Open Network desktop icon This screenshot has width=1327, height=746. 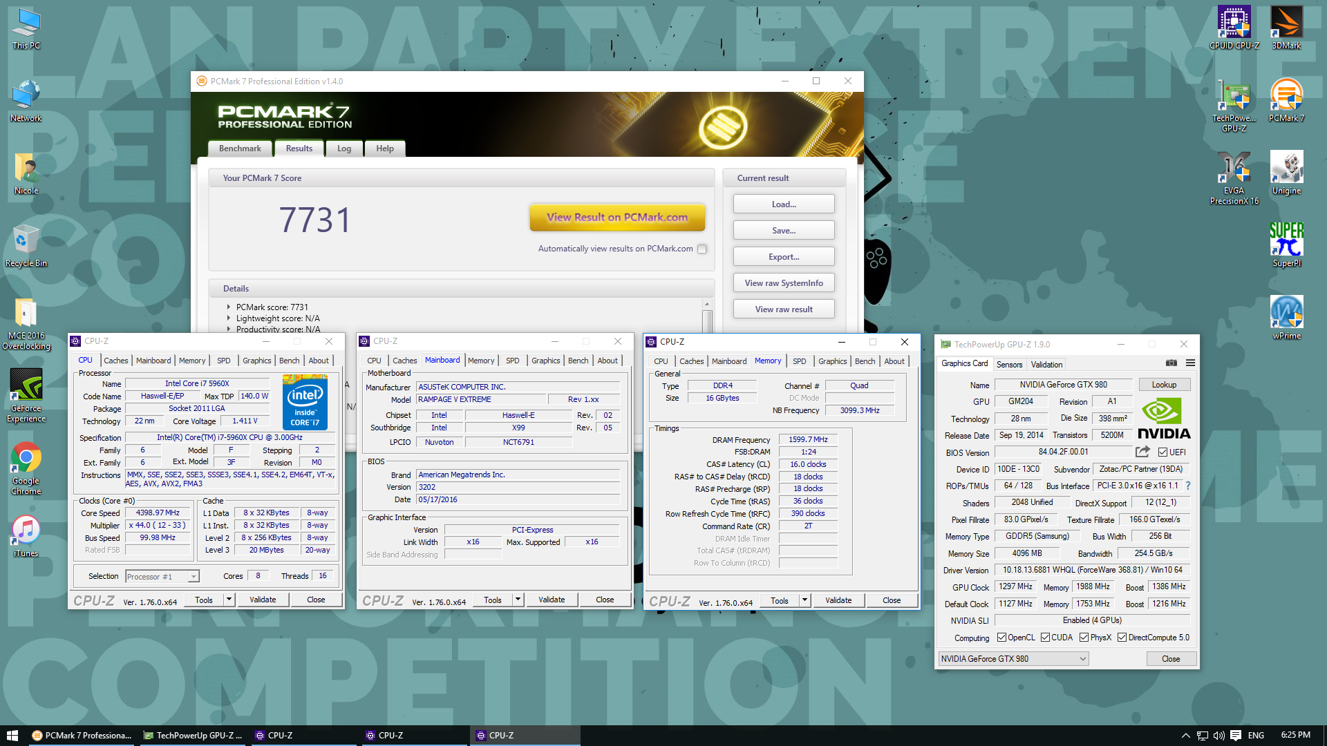tap(26, 102)
